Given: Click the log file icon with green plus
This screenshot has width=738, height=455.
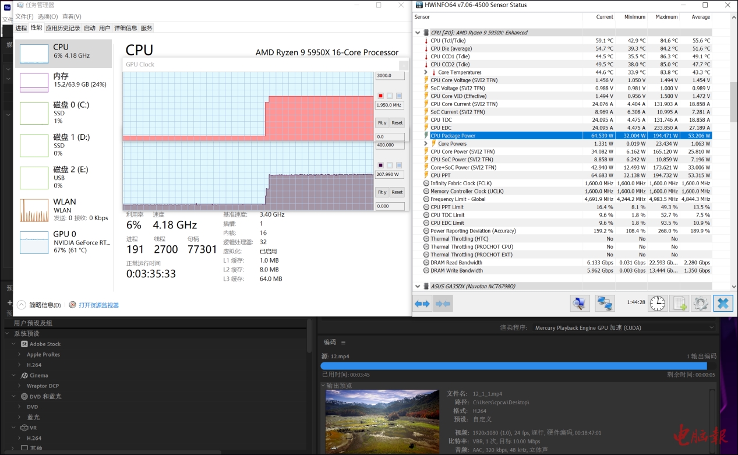Looking at the screenshot, I should click(679, 304).
